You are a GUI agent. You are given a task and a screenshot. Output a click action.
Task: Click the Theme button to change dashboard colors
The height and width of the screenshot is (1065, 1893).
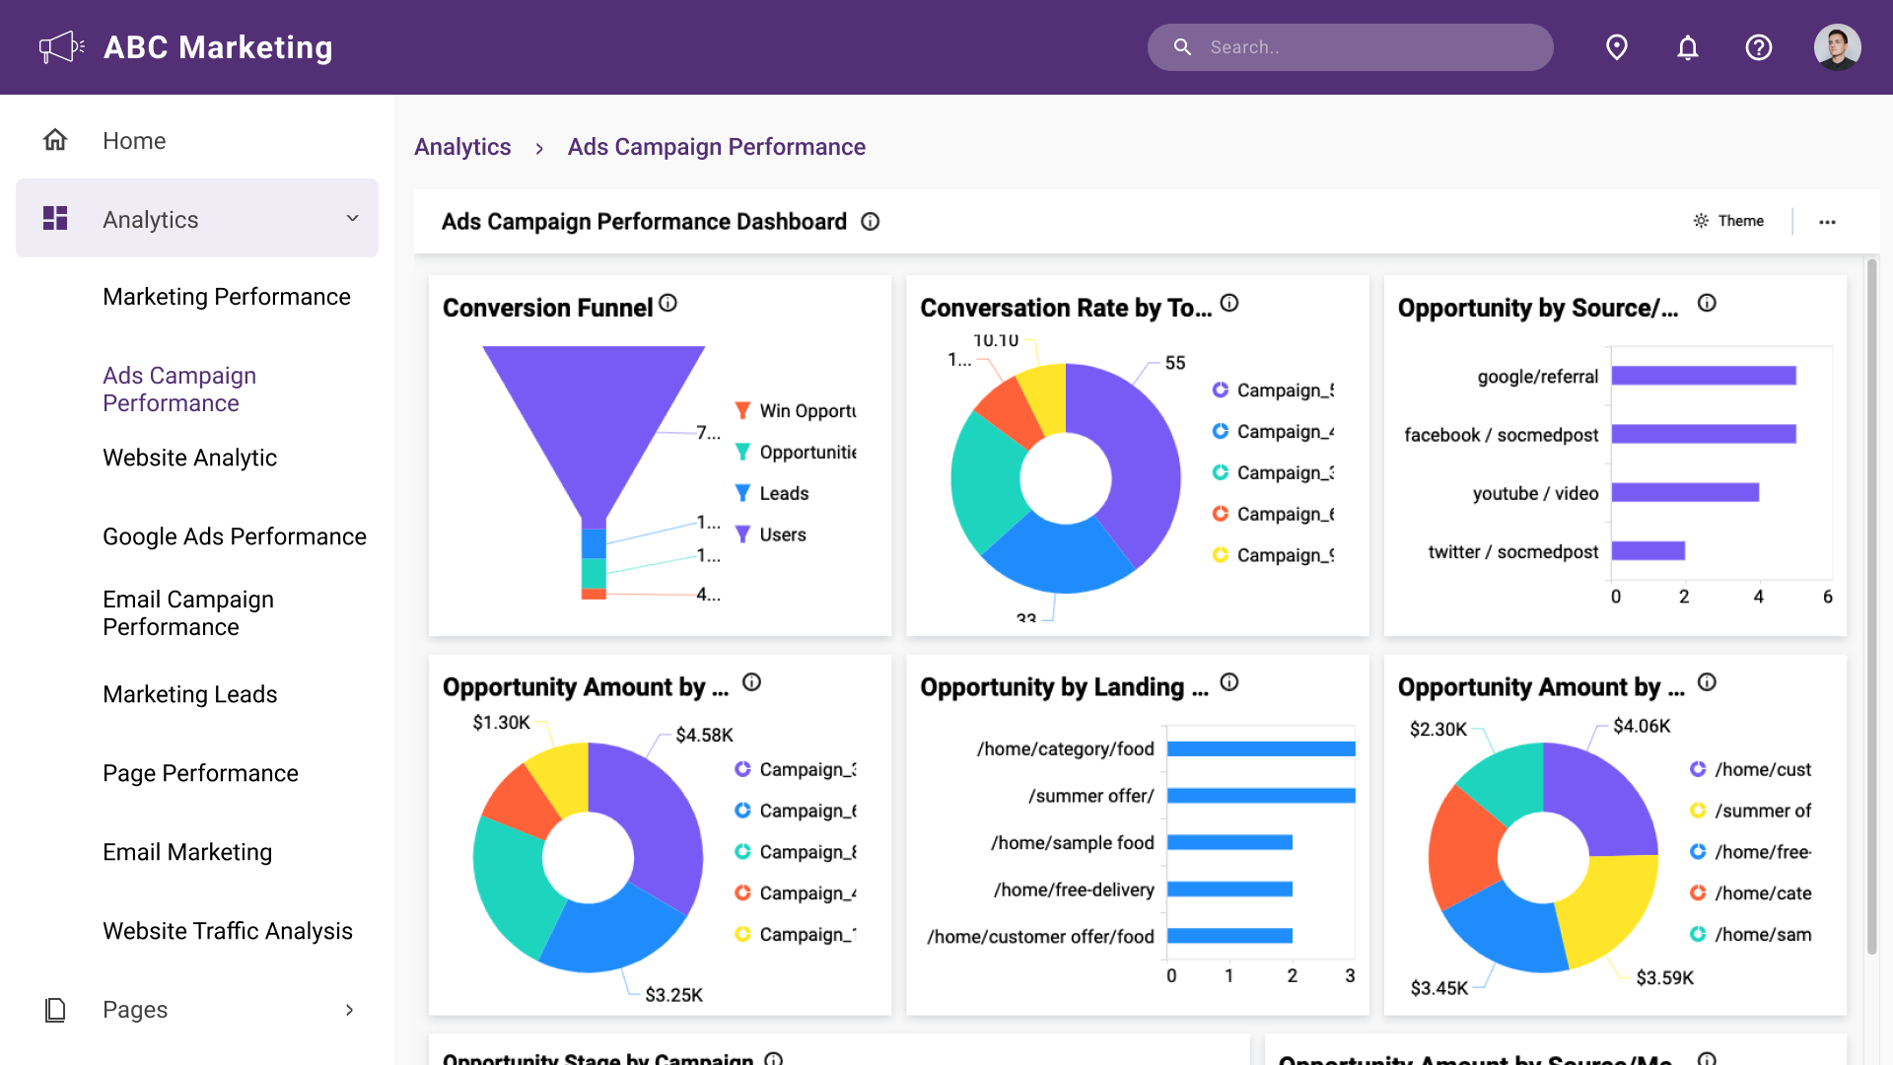click(x=1728, y=221)
